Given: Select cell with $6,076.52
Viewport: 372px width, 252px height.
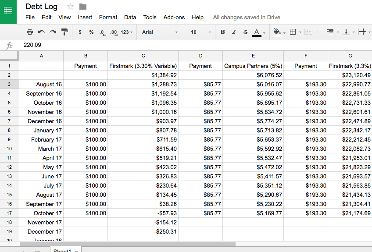Looking at the screenshot, I should (253, 75).
